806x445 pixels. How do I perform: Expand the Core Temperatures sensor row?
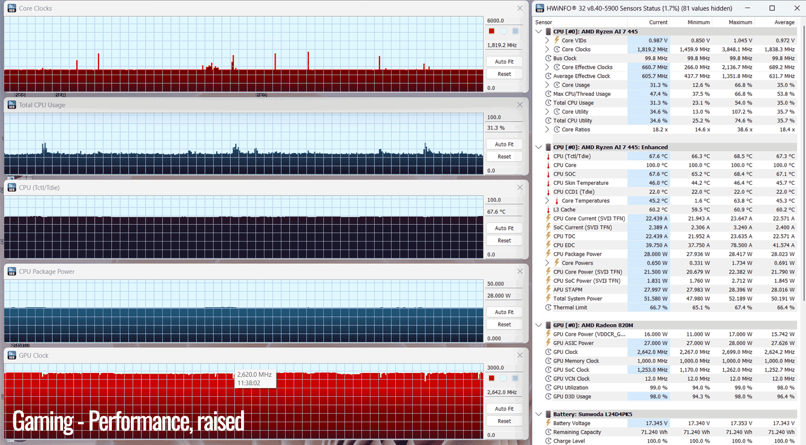(547, 201)
